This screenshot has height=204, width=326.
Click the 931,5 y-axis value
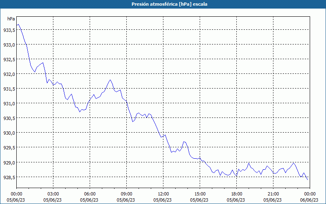(9, 89)
